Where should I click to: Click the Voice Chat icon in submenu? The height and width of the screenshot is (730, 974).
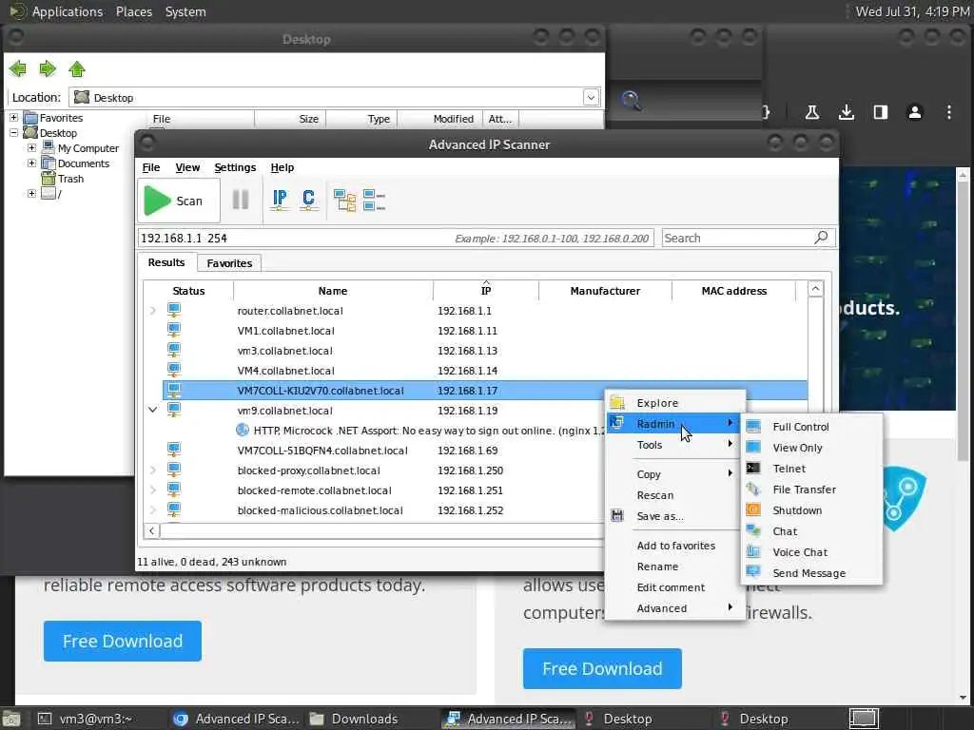(x=753, y=552)
